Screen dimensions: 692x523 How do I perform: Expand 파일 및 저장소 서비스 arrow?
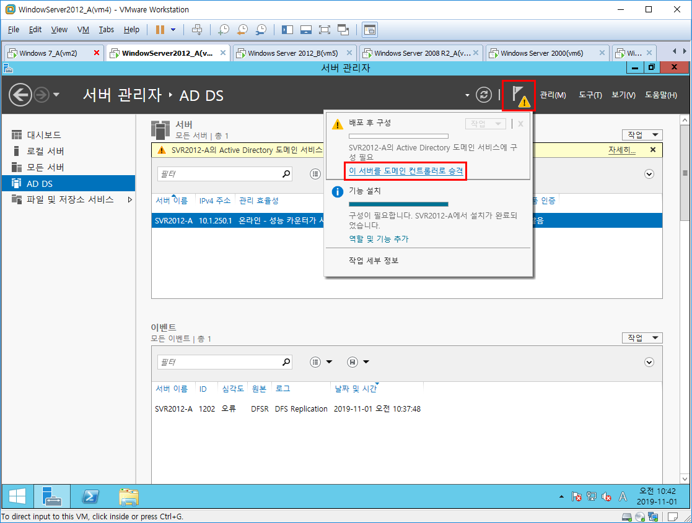129,200
